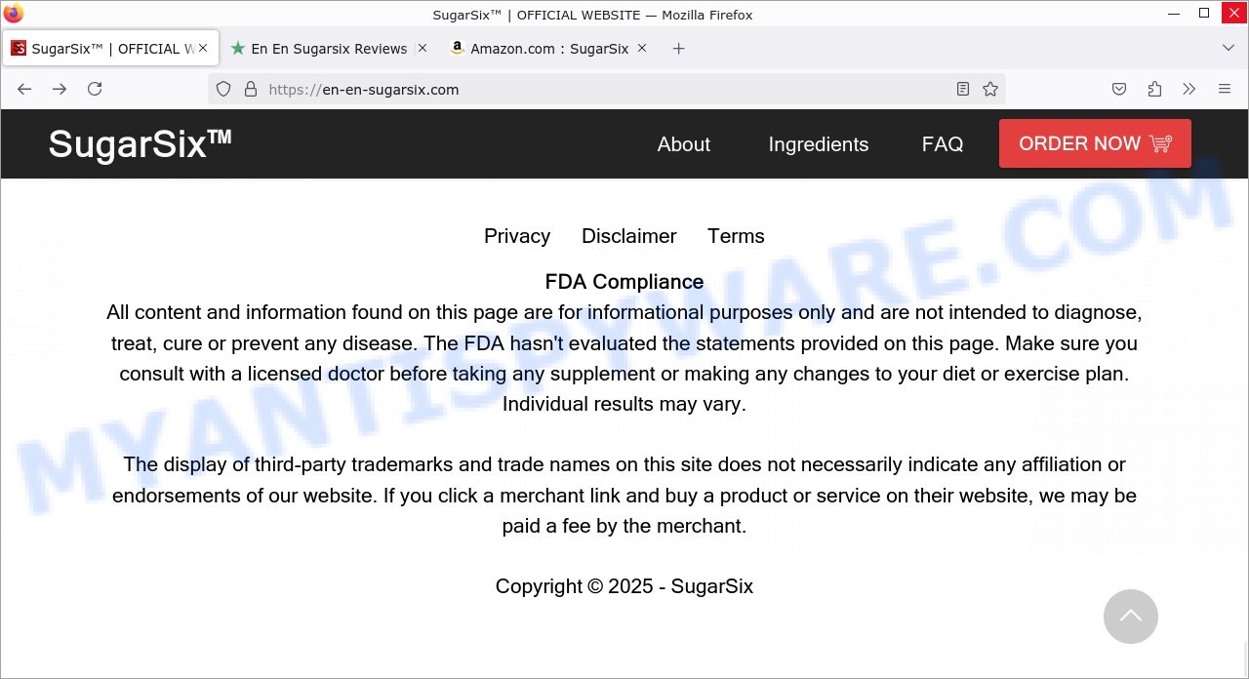List all tabs dropdown
Image resolution: width=1249 pixels, height=679 pixels.
pos(1229,49)
